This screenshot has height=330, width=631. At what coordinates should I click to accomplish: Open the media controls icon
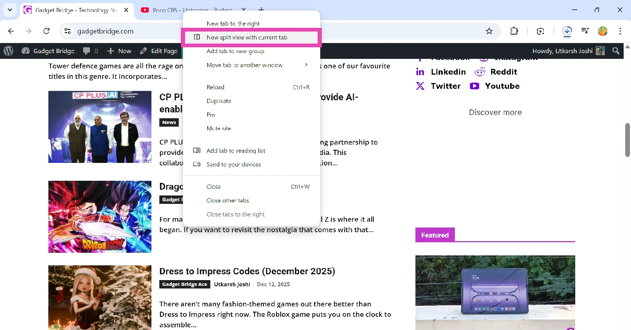tap(585, 31)
